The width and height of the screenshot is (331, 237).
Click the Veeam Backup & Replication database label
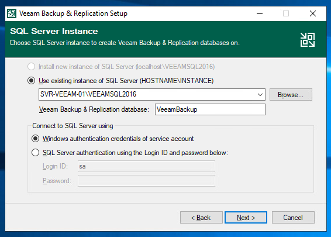click(94, 109)
